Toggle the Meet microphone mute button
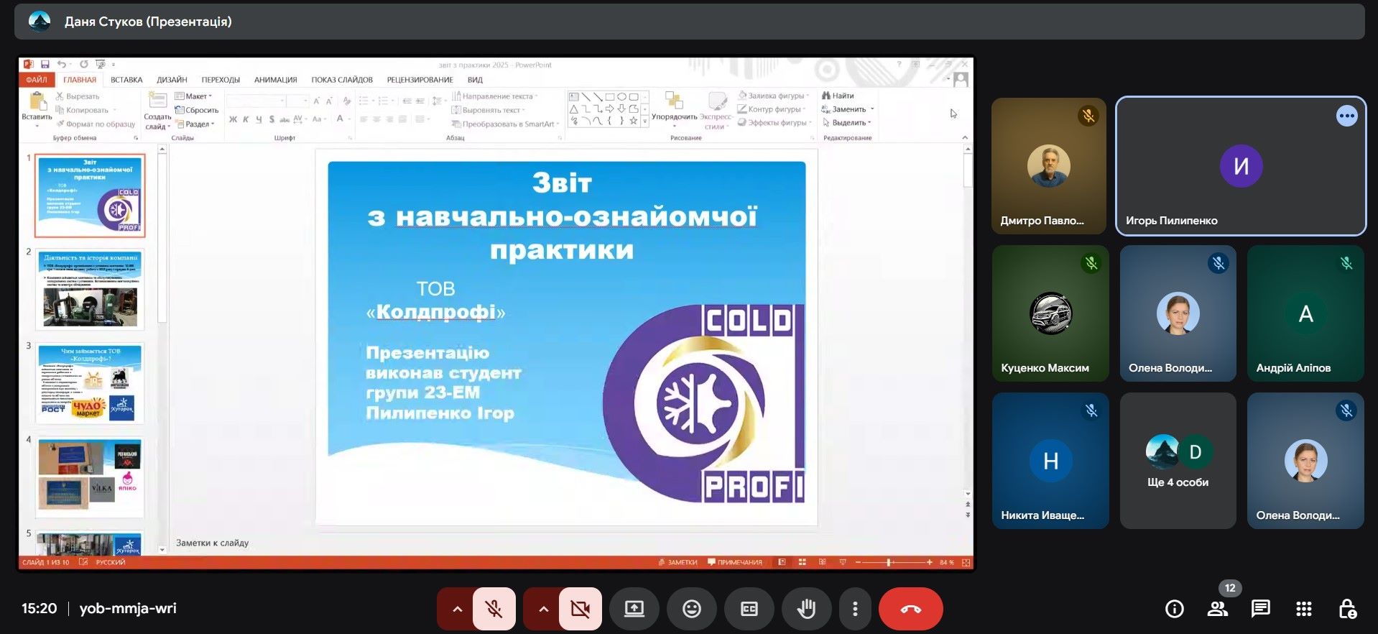Image resolution: width=1378 pixels, height=634 pixels. tap(494, 609)
